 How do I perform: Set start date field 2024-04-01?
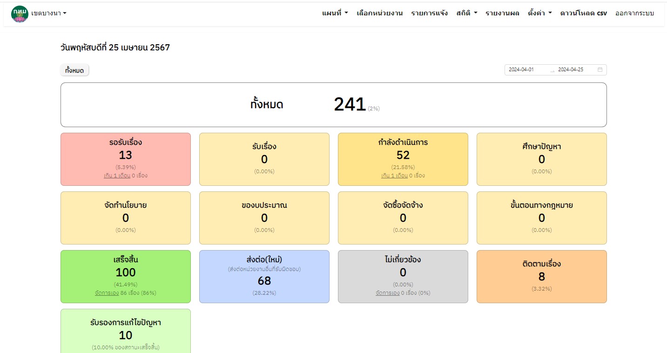(527, 70)
